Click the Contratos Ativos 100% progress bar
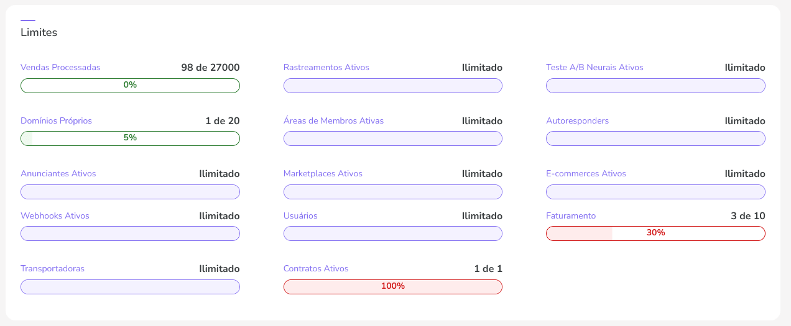Viewport: 791px width, 326px height. (x=392, y=286)
